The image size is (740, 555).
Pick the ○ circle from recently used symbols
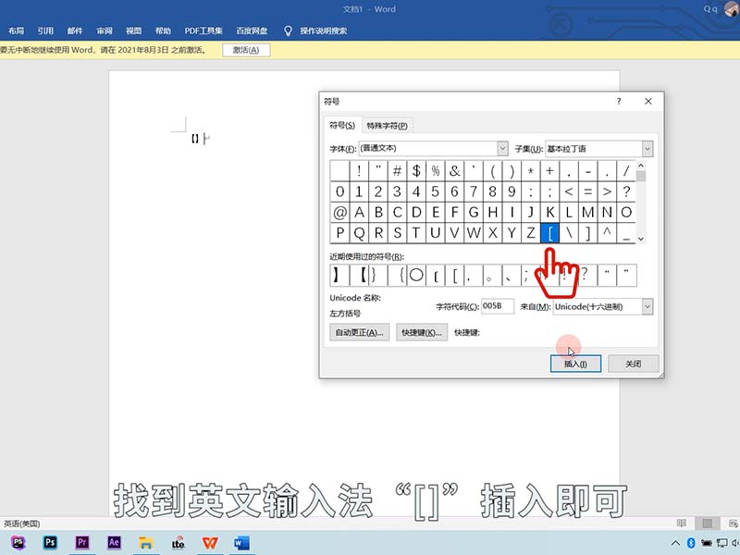416,275
